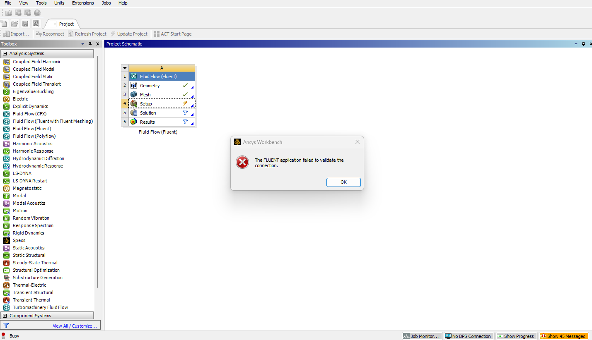Screen dimensions: 592x340
Task: Click the New project icon
Action: (4, 24)
